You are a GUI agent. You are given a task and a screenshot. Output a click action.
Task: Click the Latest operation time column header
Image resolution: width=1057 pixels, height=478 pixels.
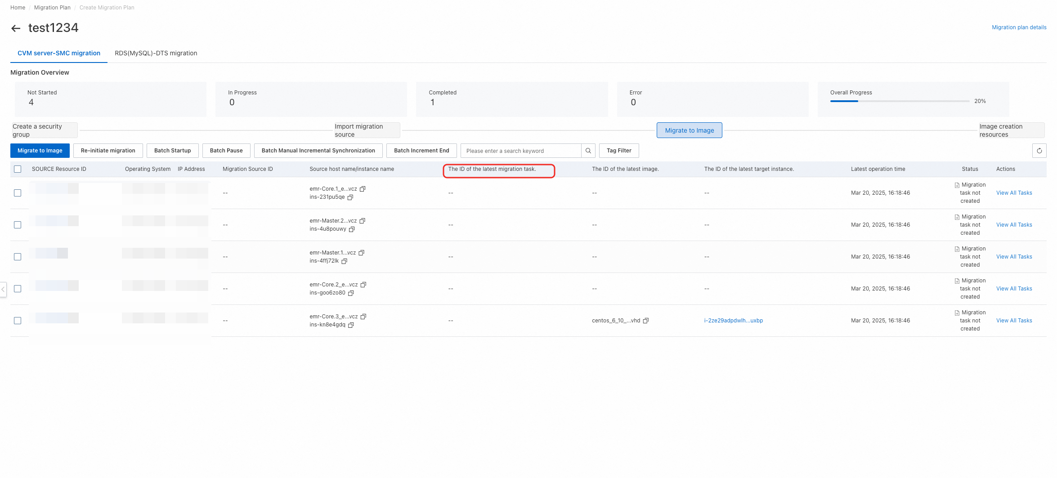[x=878, y=169]
